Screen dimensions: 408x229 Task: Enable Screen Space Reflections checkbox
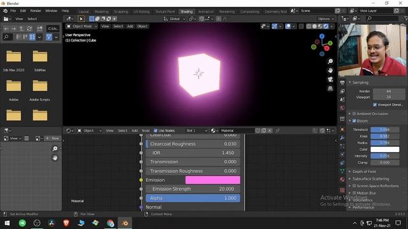(x=354, y=186)
